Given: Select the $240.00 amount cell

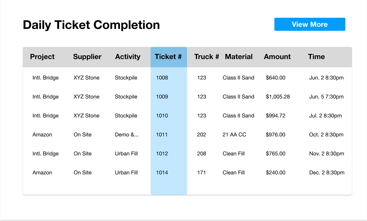Looking at the screenshot, I should coord(276,173).
